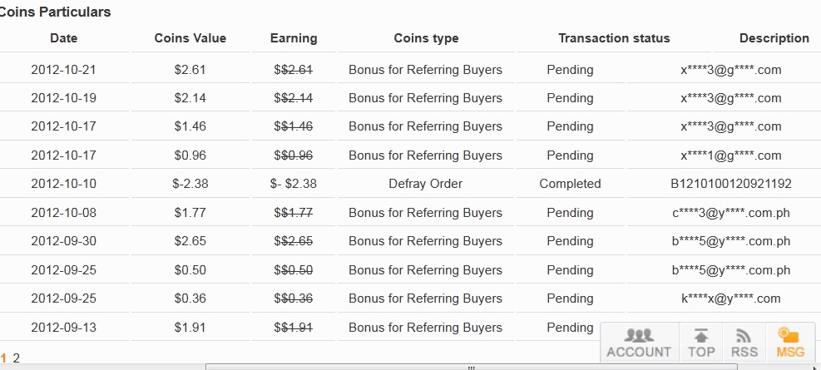This screenshot has height=370, width=821.
Task: Click the Description column header
Action: pos(774,38)
